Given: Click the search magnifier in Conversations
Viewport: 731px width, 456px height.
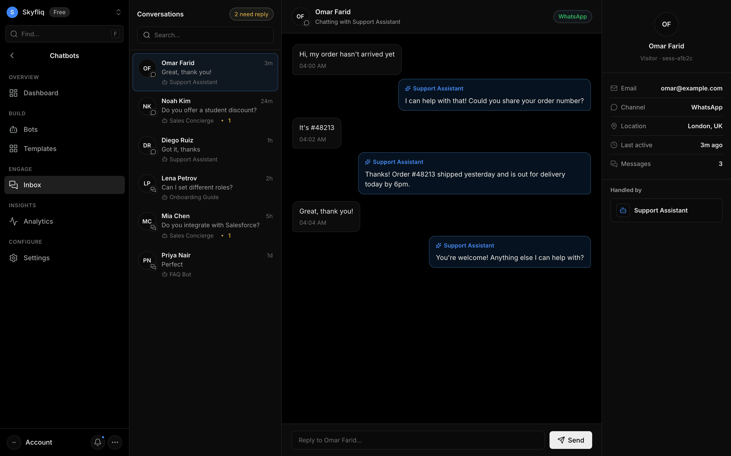Looking at the screenshot, I should (x=147, y=35).
